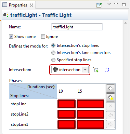This screenshot has width=130, height=134.
Task: Maximize the Properties panel
Action: (124, 4)
